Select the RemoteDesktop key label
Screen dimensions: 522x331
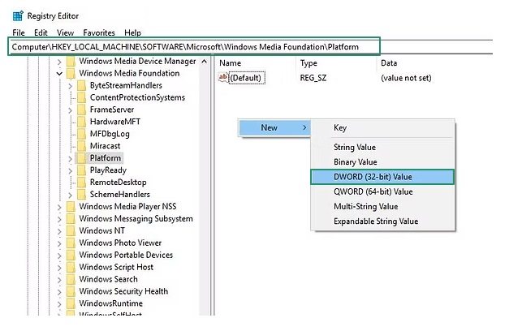tap(119, 183)
